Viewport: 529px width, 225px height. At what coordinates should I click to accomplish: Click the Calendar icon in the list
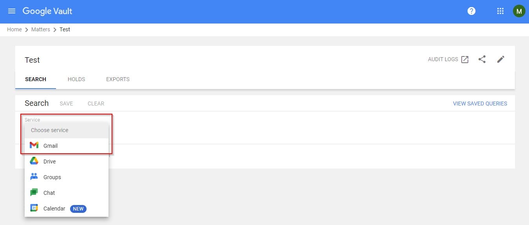click(34, 208)
